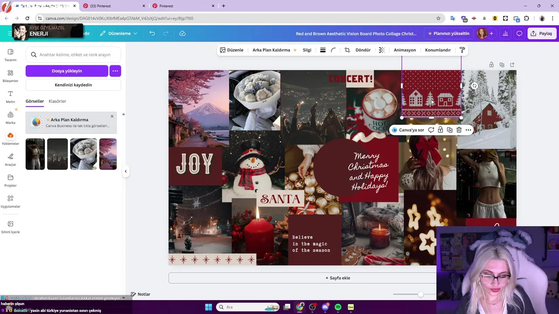The width and height of the screenshot is (559, 314).
Task: Click the add page icon above canvas
Action: point(512,65)
